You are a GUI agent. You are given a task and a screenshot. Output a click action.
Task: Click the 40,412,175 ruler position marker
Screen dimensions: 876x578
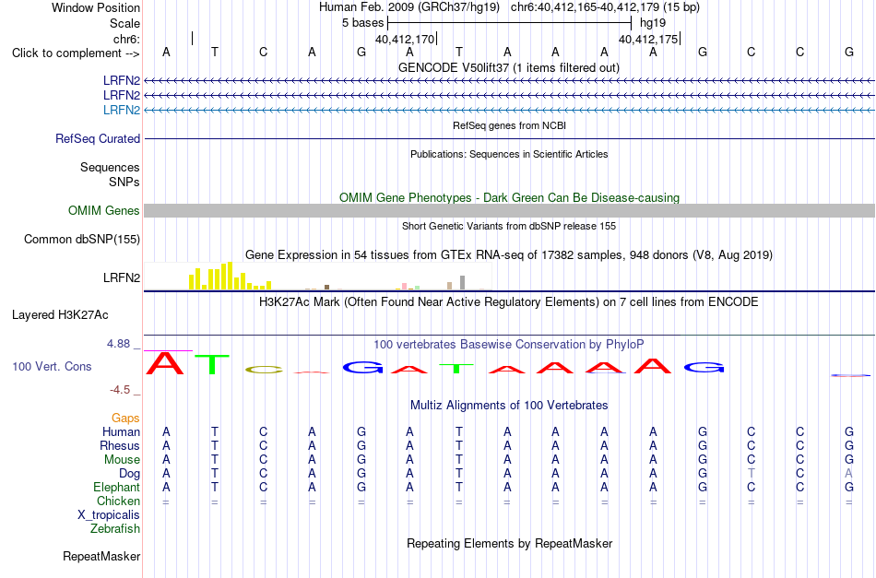click(648, 39)
